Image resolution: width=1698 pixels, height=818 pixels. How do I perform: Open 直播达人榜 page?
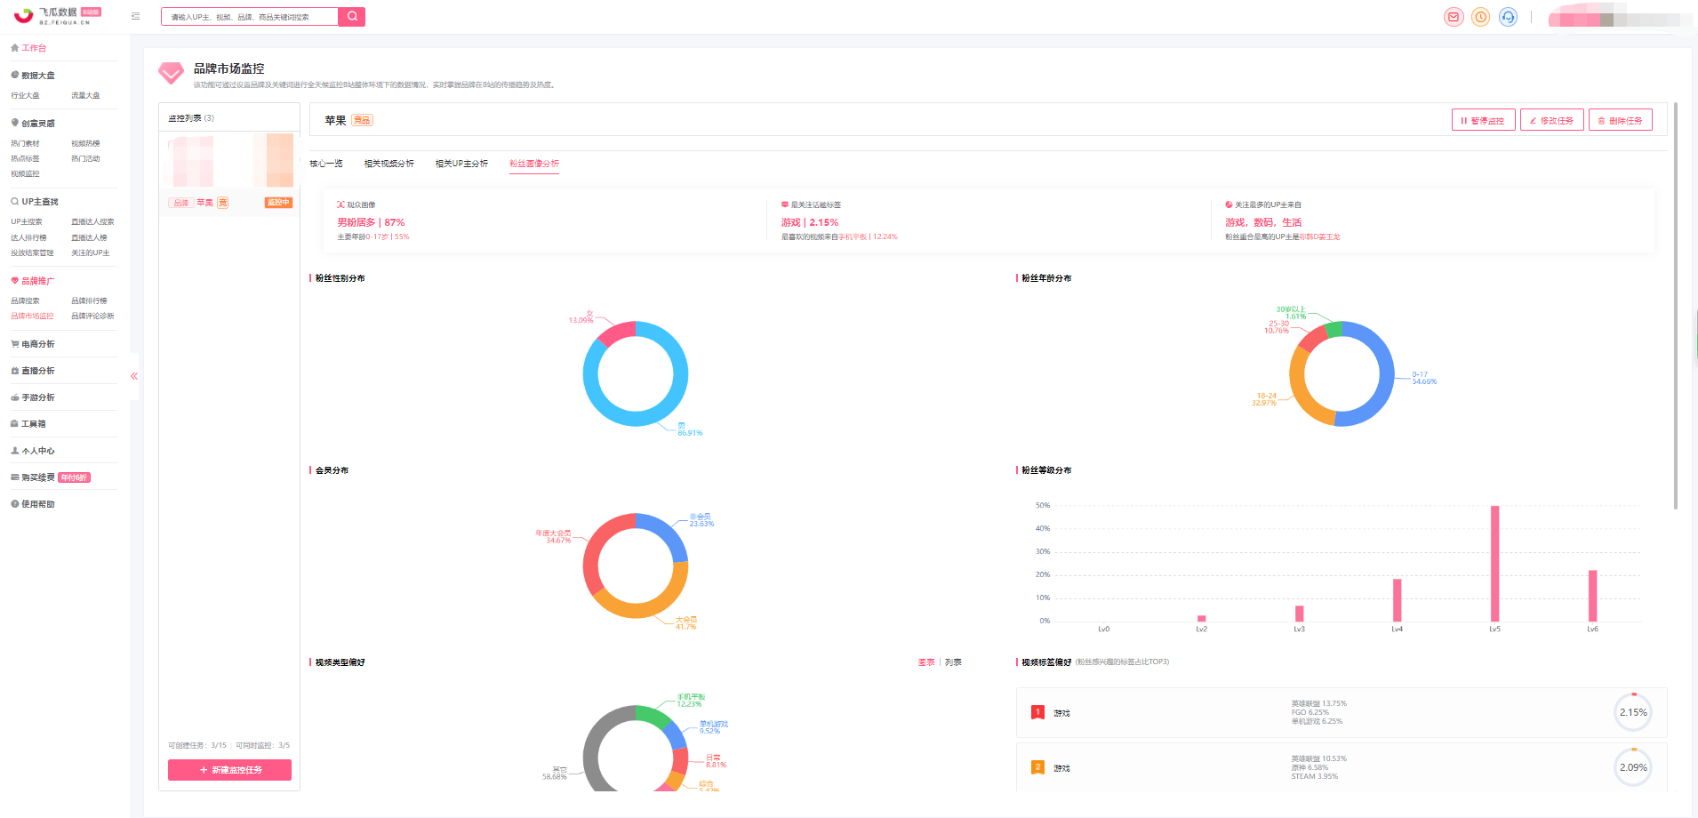[x=89, y=237]
